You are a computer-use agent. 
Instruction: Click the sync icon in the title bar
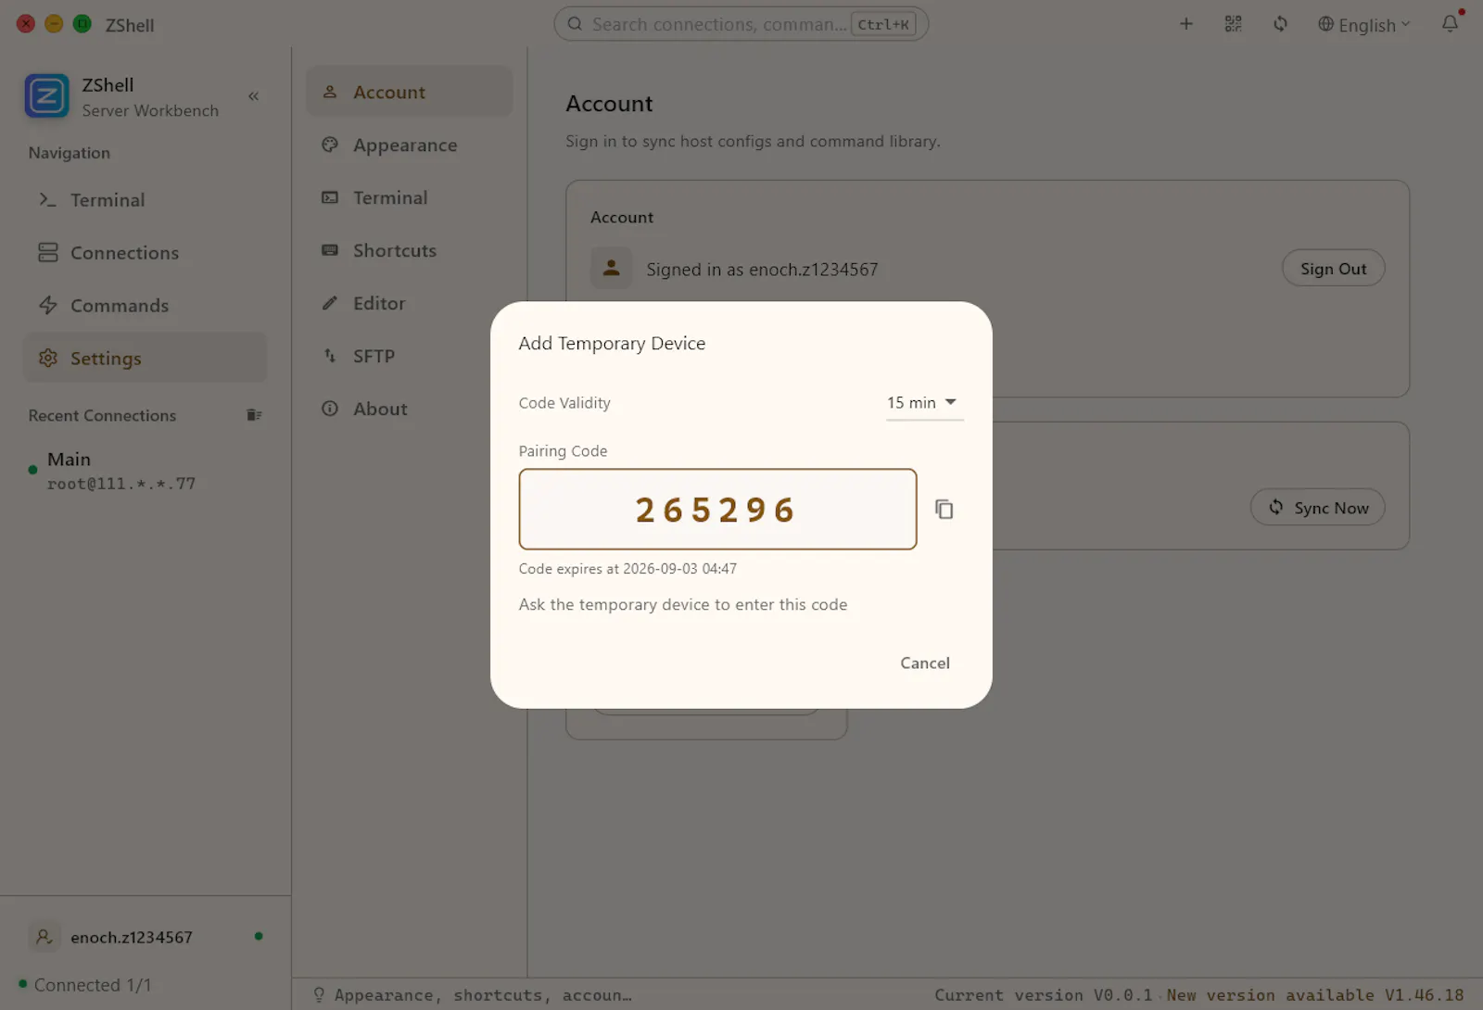click(x=1280, y=24)
